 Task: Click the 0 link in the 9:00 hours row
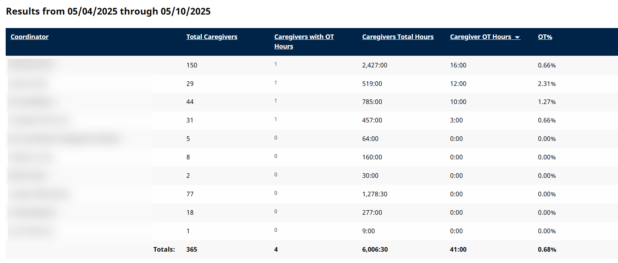275,230
